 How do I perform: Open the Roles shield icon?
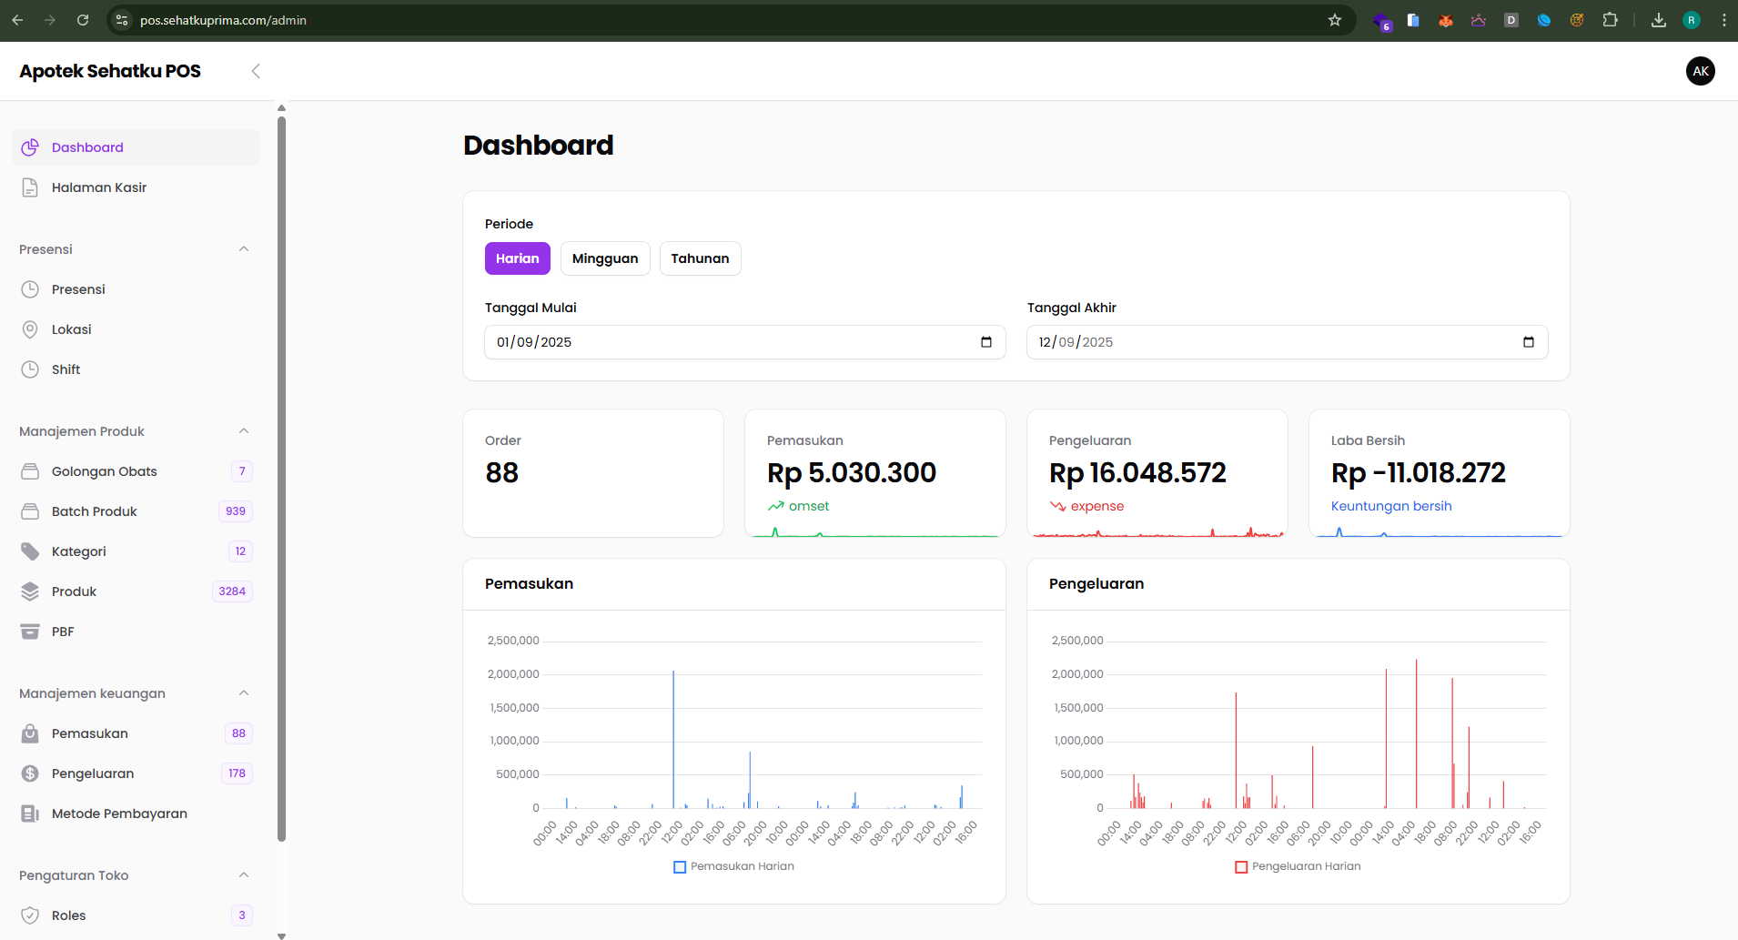(x=30, y=915)
